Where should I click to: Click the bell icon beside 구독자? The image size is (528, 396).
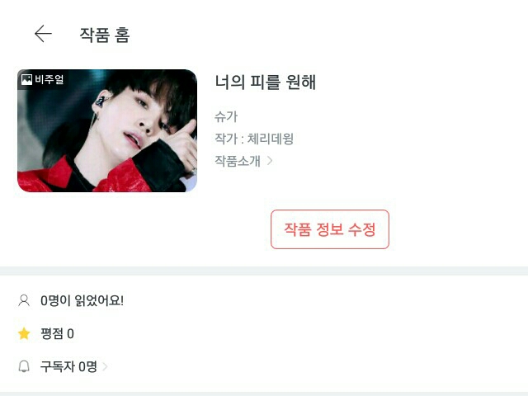coord(24,366)
